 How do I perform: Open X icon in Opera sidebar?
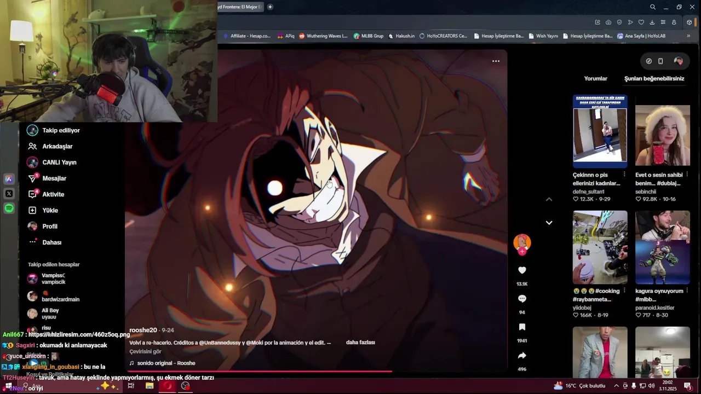[9, 193]
